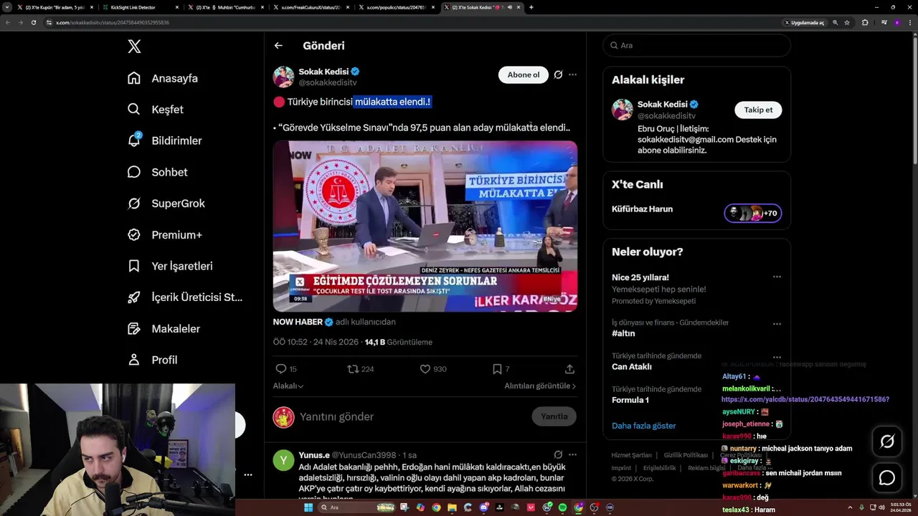Reply to the post via comment icon
This screenshot has width=918, height=516.
[x=281, y=369]
